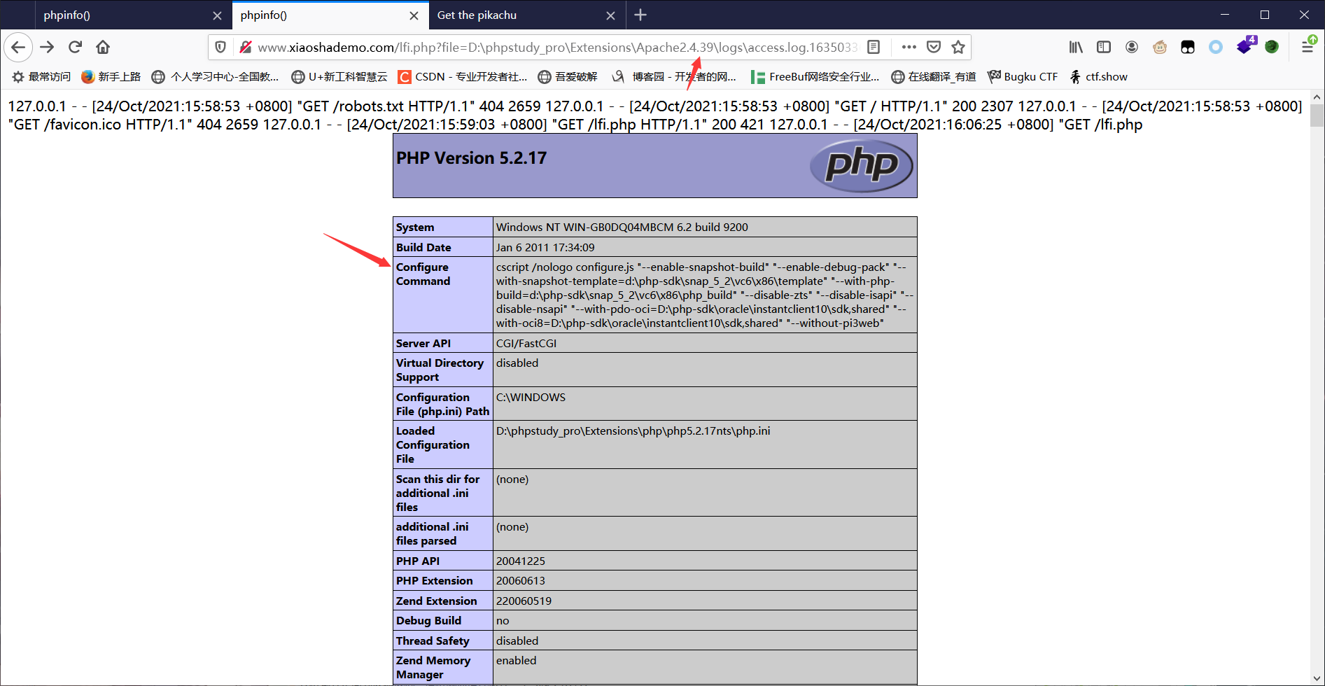The image size is (1325, 686).
Task: Click the Thread Safety label
Action: coord(433,640)
